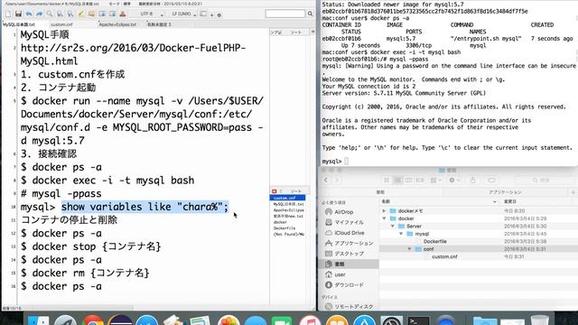Sort by 名前 column header in Finder
Image resolution: width=578 pixels, height=325 pixels.
440,201
